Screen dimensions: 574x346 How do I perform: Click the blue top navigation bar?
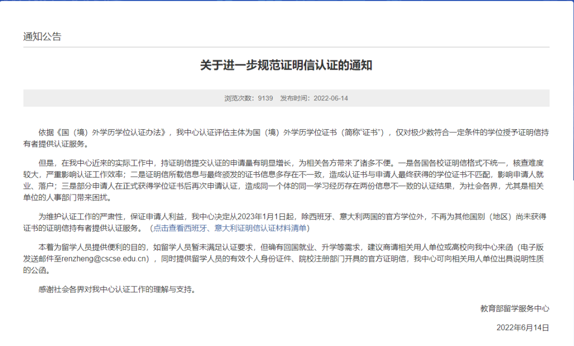287,4
